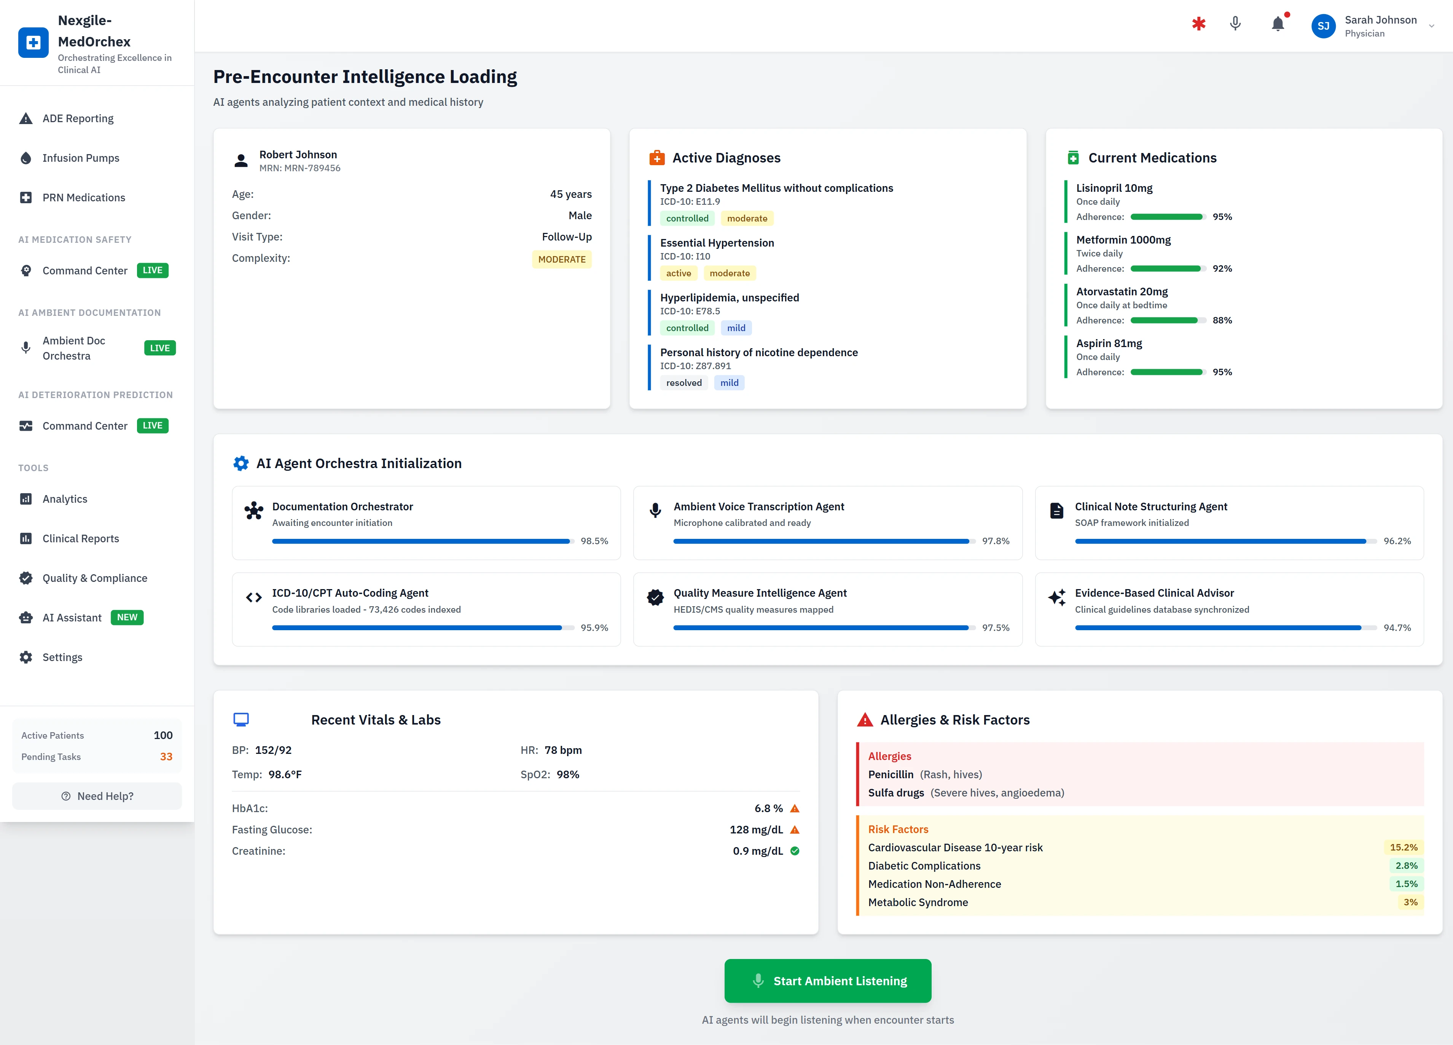Click the SJ avatar badge
The height and width of the screenshot is (1045, 1453).
(1324, 25)
